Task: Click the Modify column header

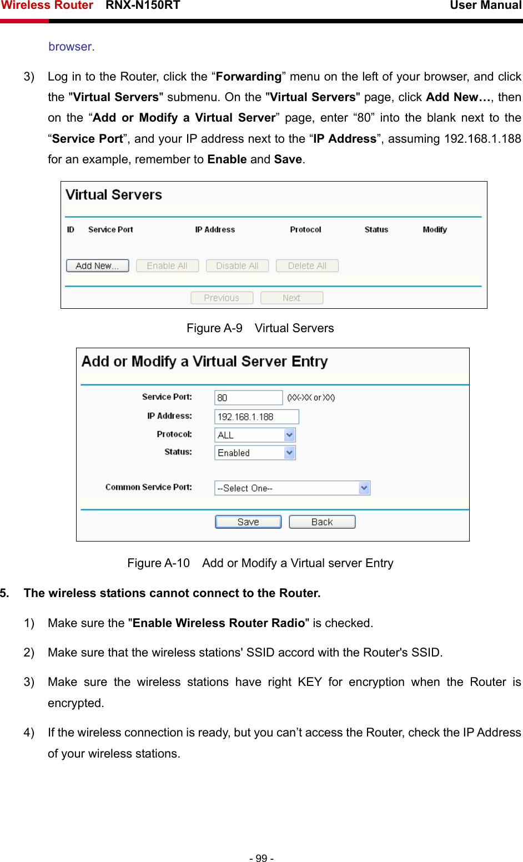Action: (x=435, y=229)
